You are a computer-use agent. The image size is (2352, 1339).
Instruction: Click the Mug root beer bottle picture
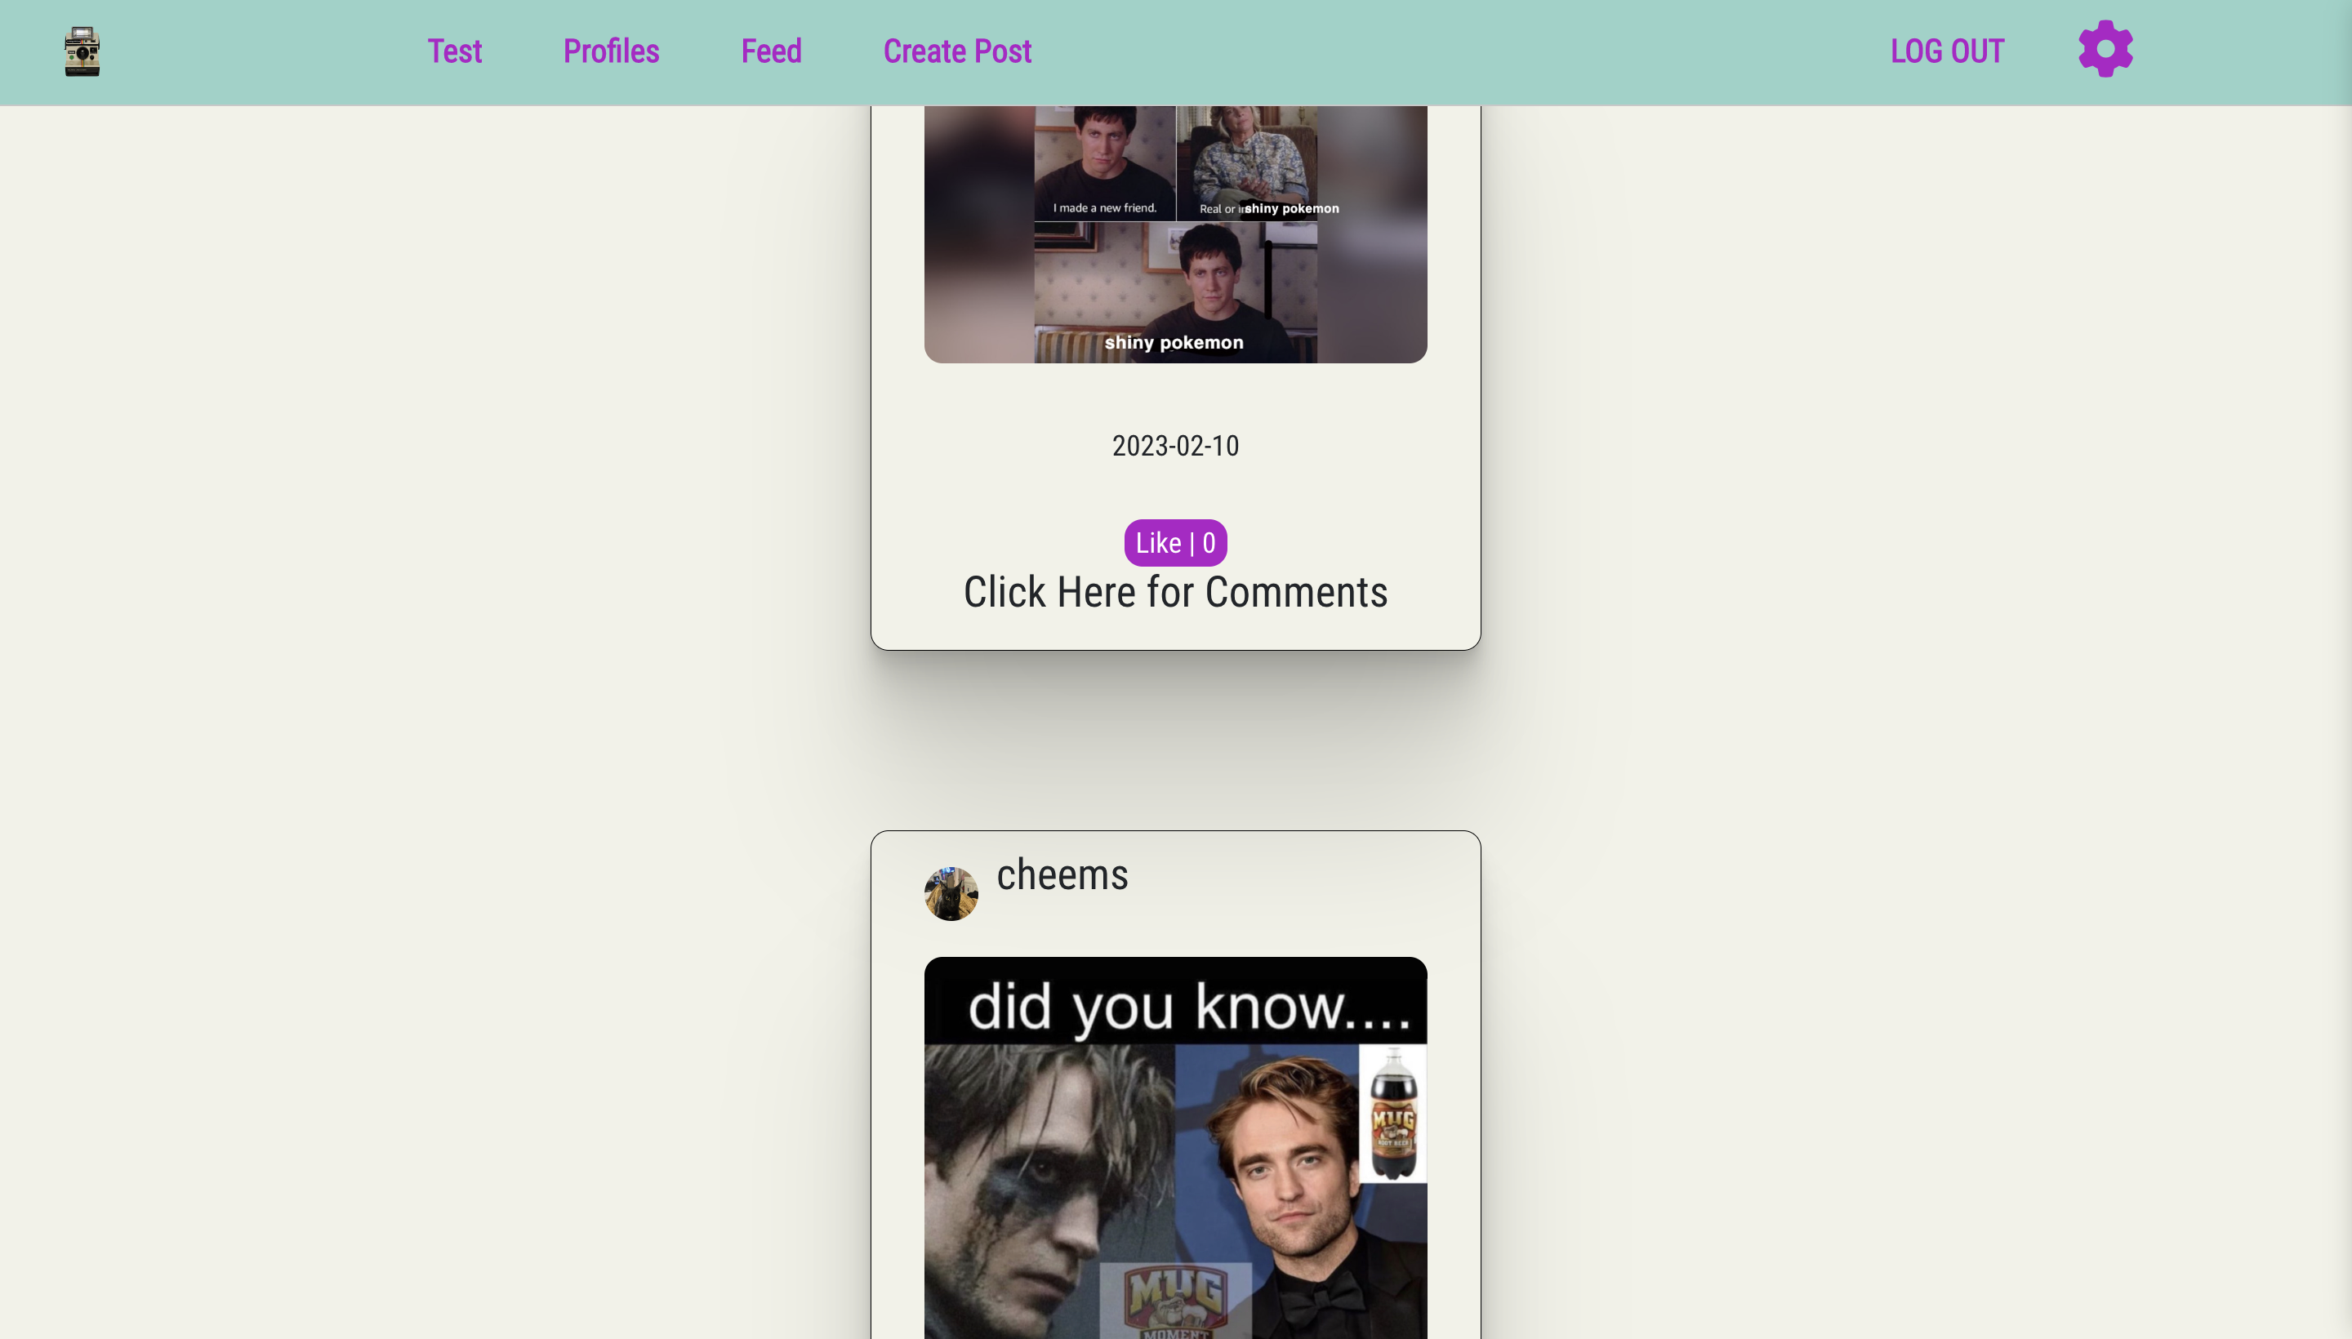point(1392,1113)
